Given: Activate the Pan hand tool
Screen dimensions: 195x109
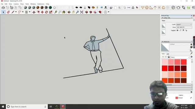Looking at the screenshot, I should pyautogui.click(x=73, y=12).
